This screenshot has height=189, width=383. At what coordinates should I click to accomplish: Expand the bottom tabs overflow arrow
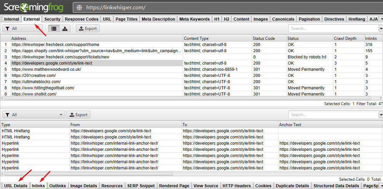tap(381, 186)
